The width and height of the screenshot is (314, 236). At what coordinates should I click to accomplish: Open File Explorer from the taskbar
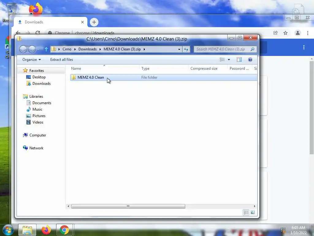pyautogui.click(x=27, y=230)
